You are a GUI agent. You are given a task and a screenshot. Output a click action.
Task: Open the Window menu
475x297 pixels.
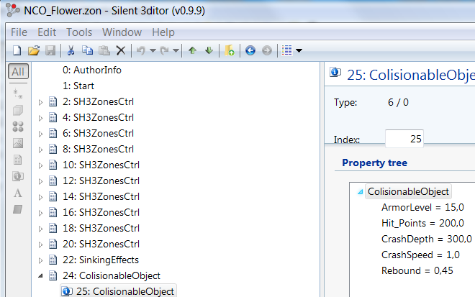tap(122, 32)
